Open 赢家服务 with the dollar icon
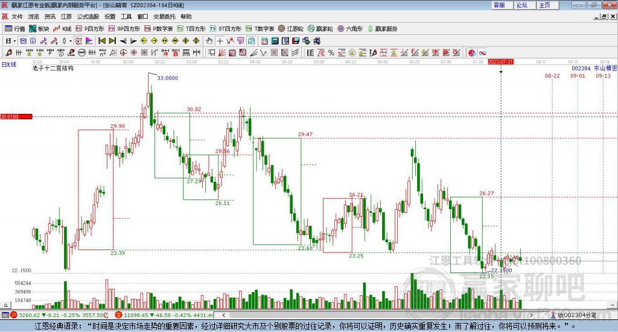Screen dimensions: 618x332 [x=382, y=29]
